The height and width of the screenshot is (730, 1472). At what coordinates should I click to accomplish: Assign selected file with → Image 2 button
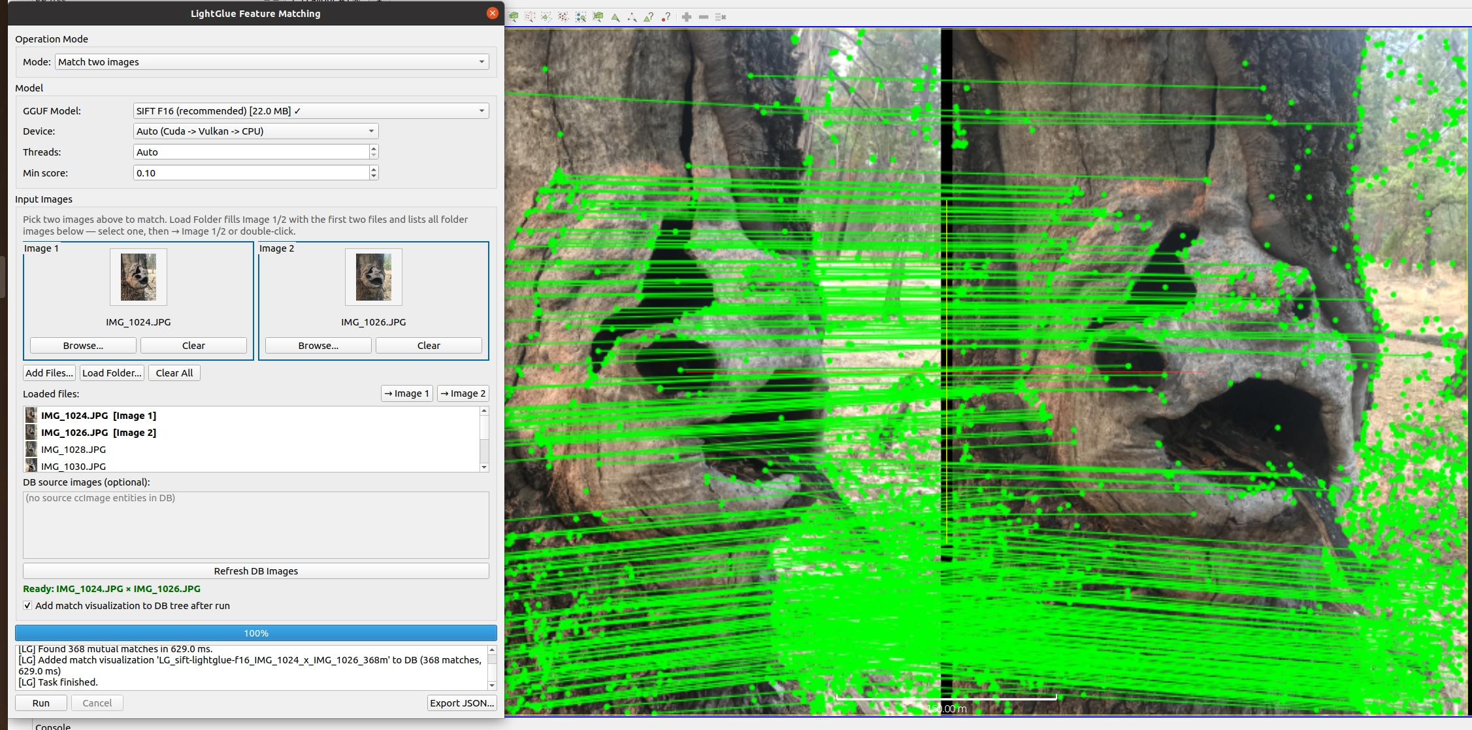point(463,393)
